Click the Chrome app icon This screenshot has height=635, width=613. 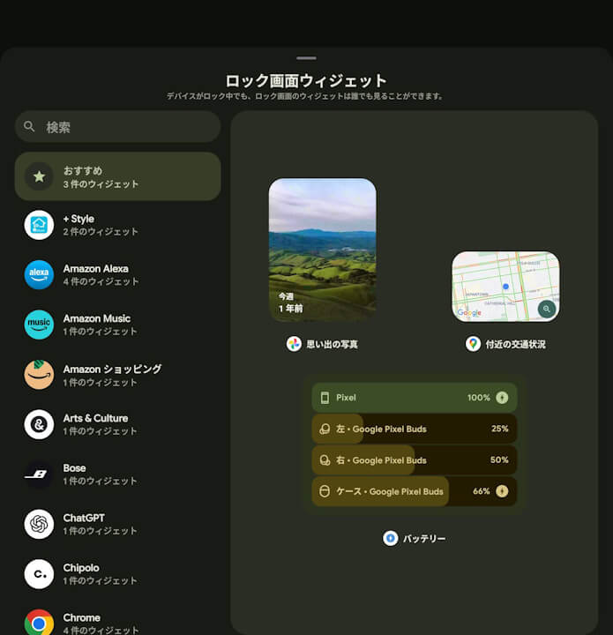coord(39,623)
